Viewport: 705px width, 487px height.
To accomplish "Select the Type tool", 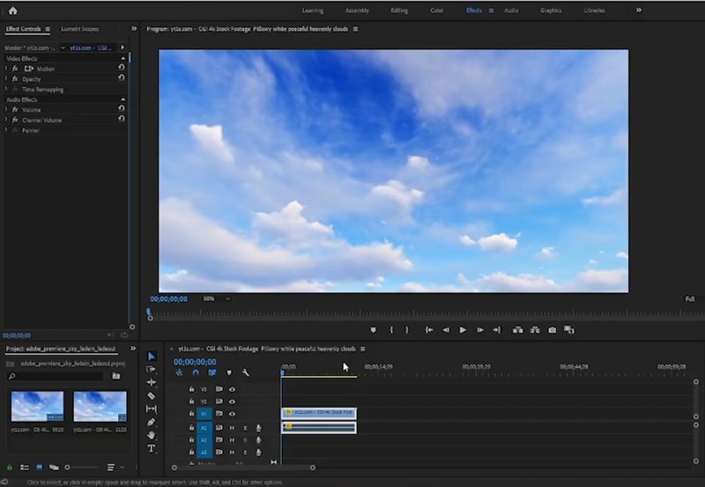I will [151, 448].
